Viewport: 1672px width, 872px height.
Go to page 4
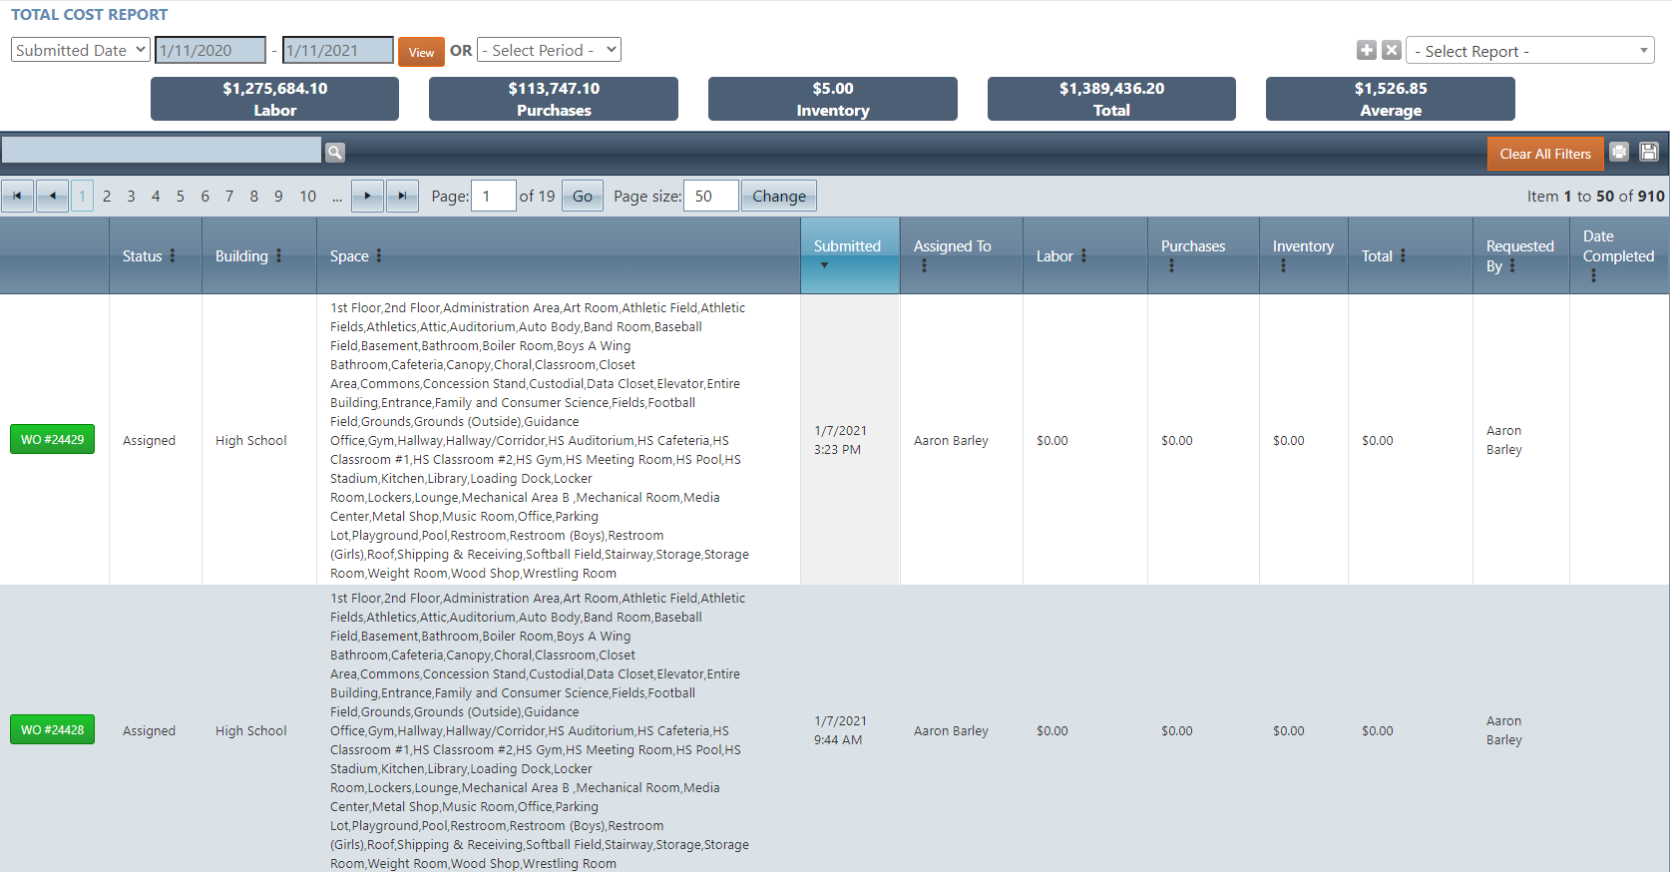point(156,197)
